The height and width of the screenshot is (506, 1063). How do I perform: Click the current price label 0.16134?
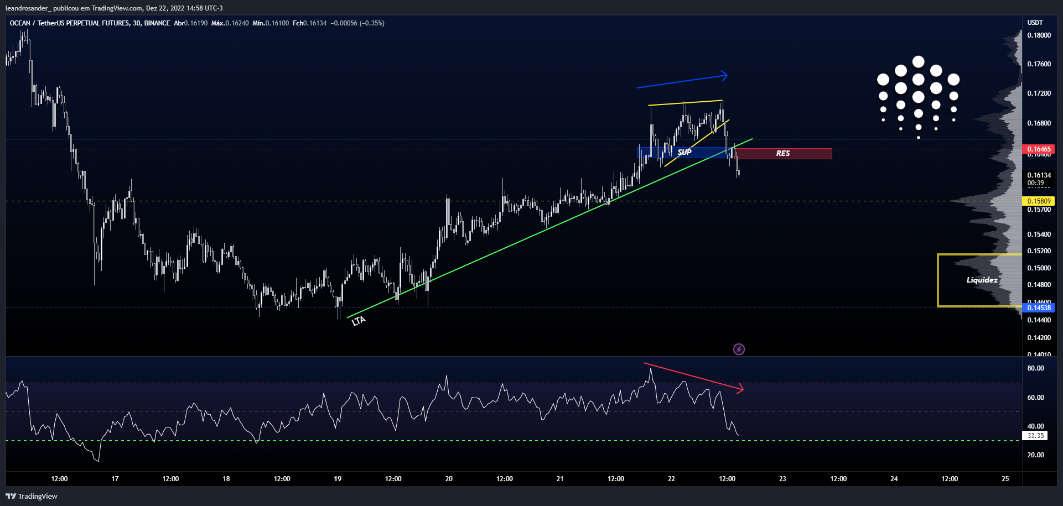click(1039, 175)
